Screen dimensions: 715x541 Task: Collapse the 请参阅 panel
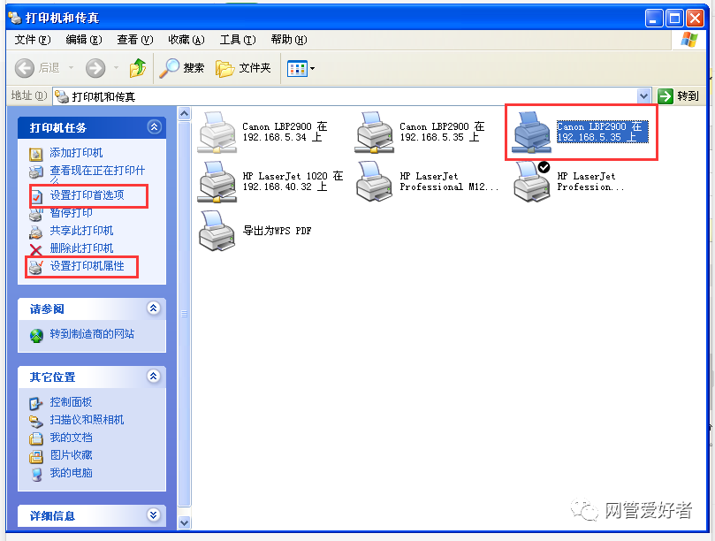pos(154,309)
